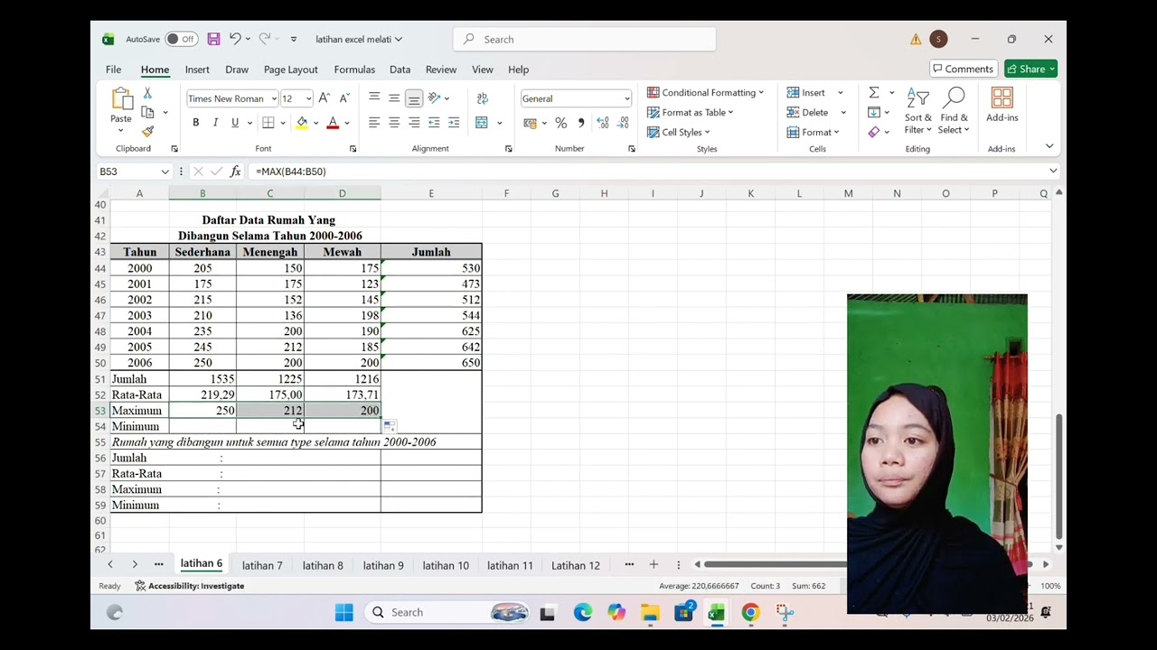Toggle Align Left
The height and width of the screenshot is (650, 1157).
click(x=374, y=123)
